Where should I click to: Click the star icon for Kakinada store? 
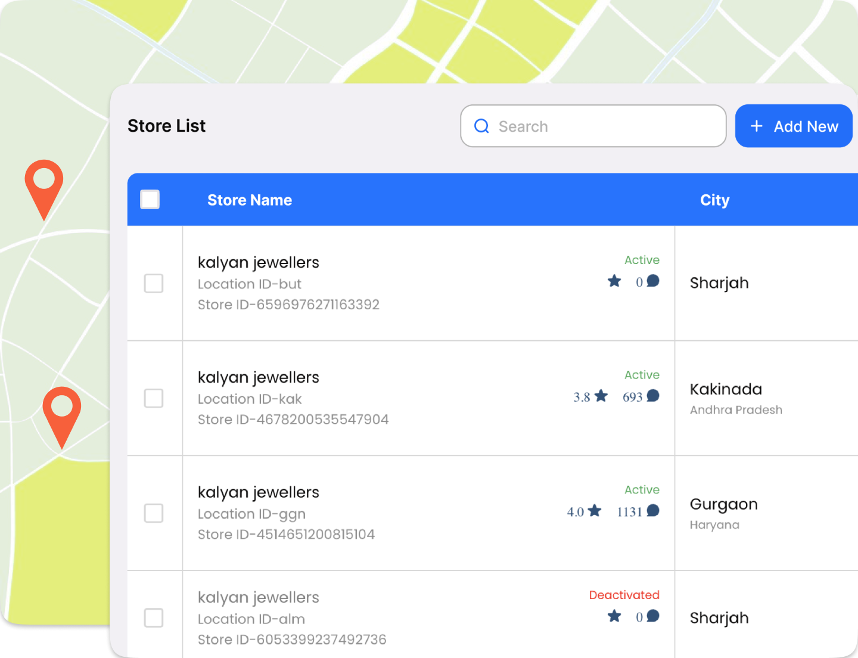[x=601, y=396]
